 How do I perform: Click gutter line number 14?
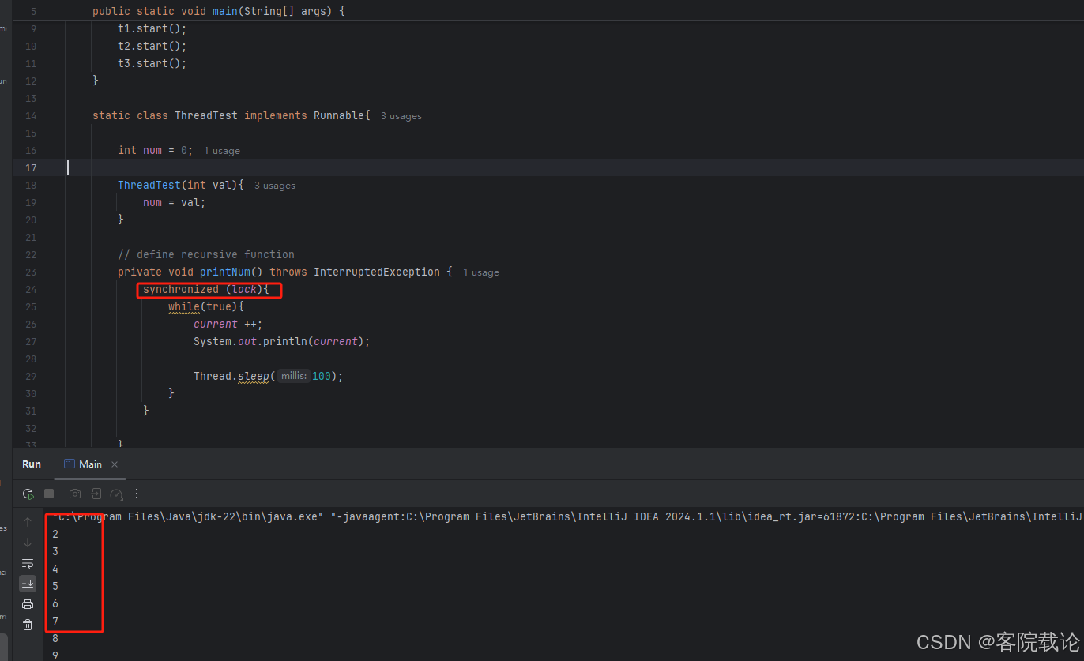31,116
